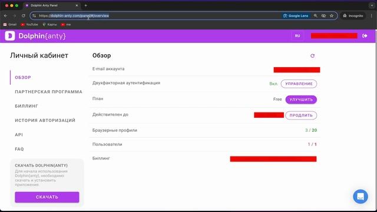Click the Продлить button

301,115
